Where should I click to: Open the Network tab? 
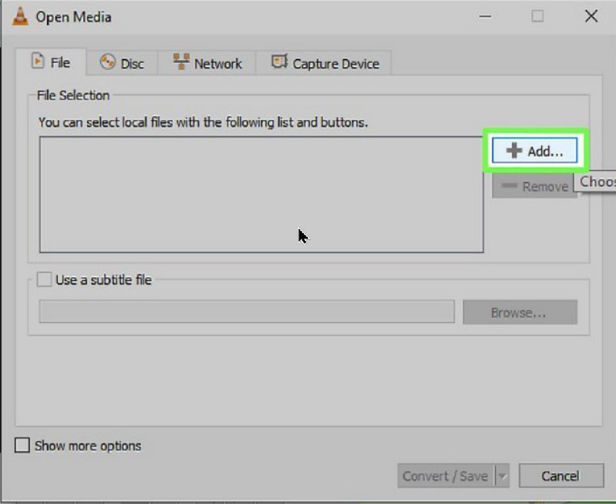click(207, 64)
